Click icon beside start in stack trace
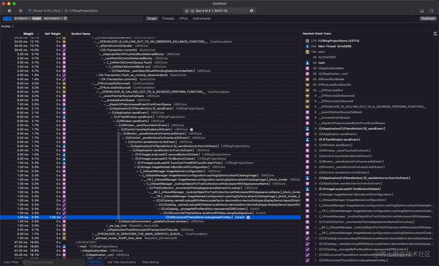Viewport: 439px width, 266px height. click(307, 52)
